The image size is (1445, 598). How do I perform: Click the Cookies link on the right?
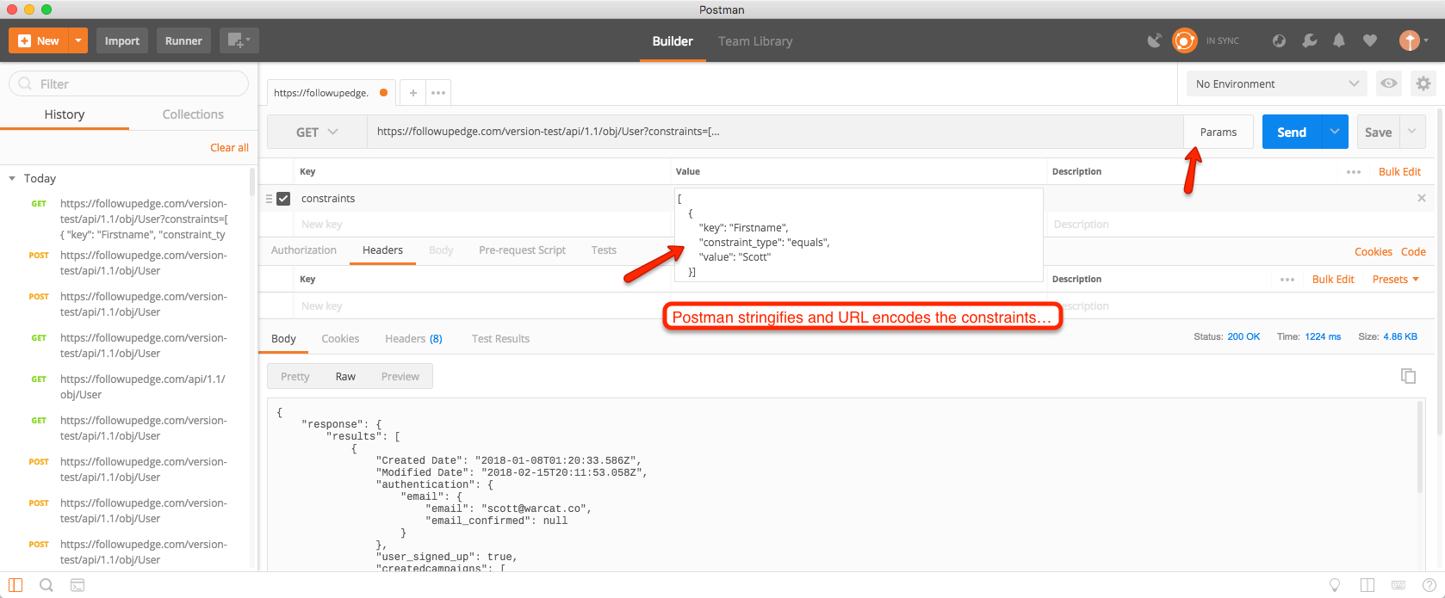click(1373, 252)
